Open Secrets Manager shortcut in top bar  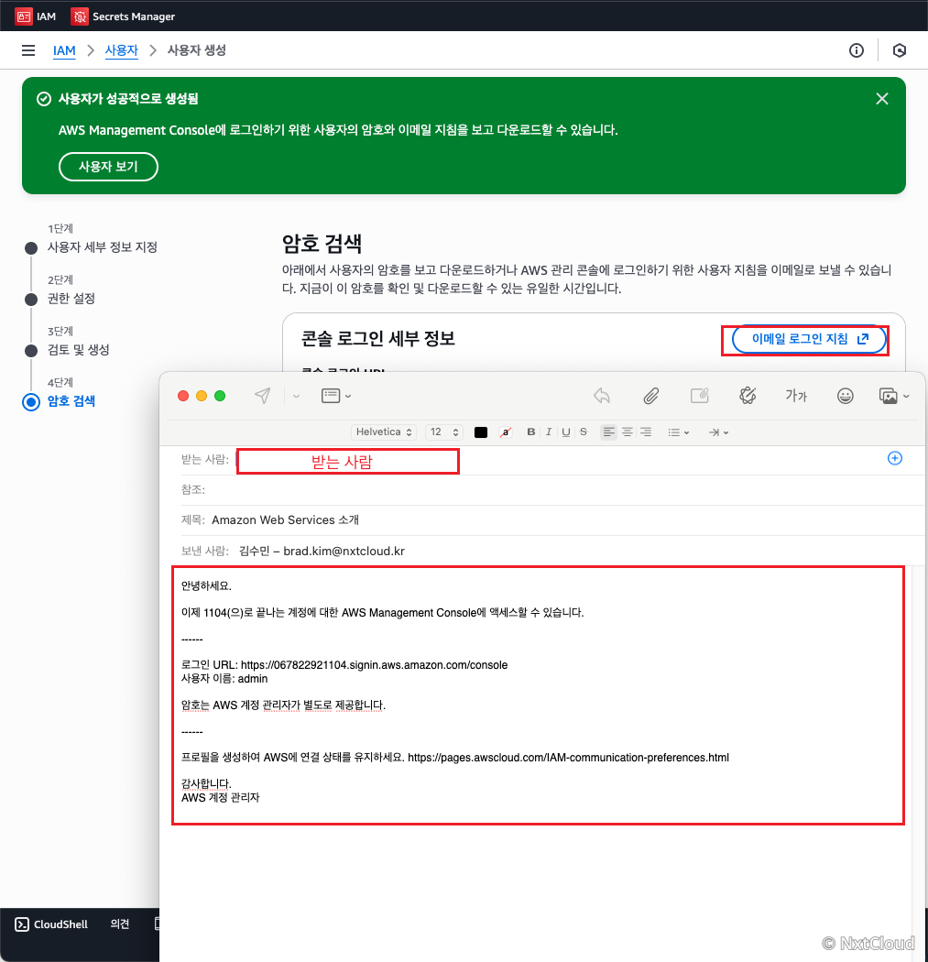[x=124, y=16]
